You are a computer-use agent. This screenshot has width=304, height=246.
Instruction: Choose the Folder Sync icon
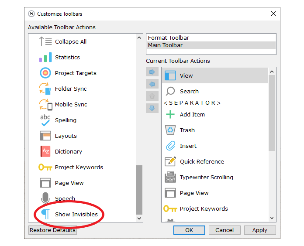coord(45,89)
